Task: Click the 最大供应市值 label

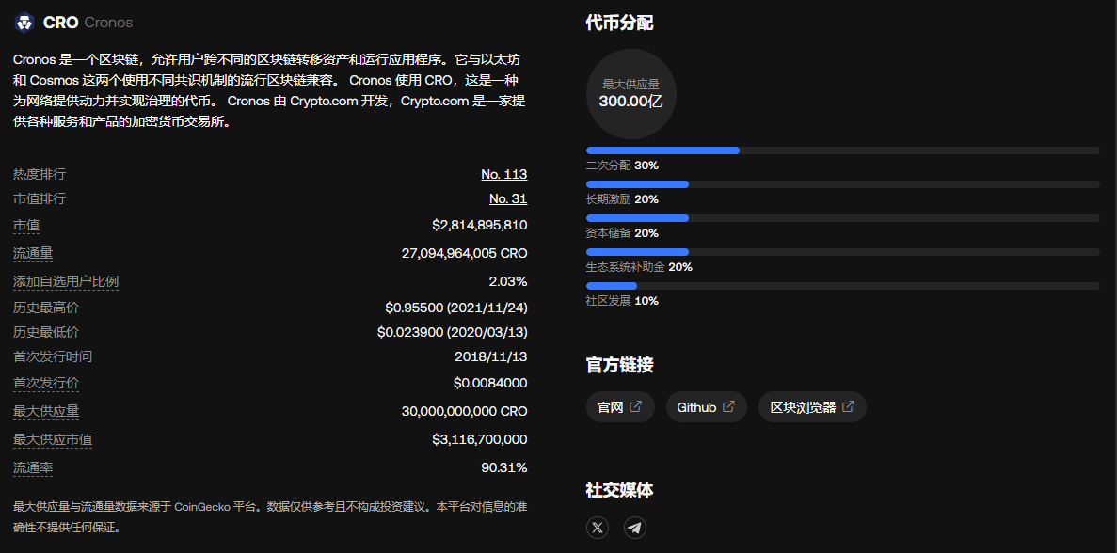Action: click(53, 439)
